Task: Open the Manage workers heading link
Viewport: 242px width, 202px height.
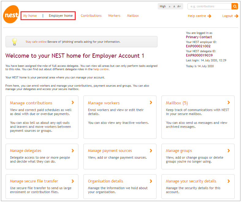Action: coord(104,103)
